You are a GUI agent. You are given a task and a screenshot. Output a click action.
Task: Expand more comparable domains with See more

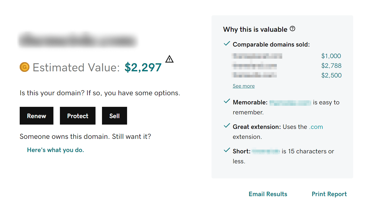tap(243, 86)
